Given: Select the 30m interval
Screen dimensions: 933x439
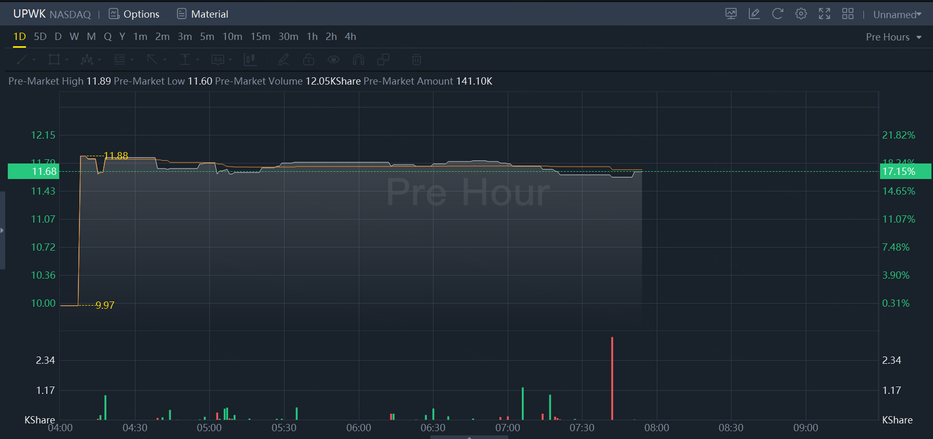Looking at the screenshot, I should [x=288, y=37].
